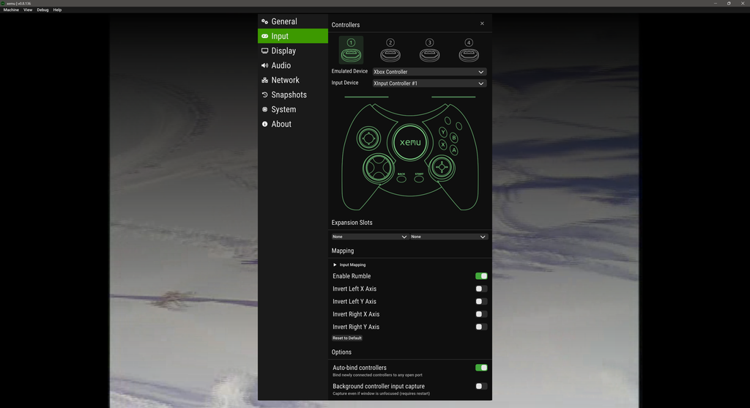The width and height of the screenshot is (750, 408).
Task: Select controller port 2 icon
Action: [x=390, y=50]
